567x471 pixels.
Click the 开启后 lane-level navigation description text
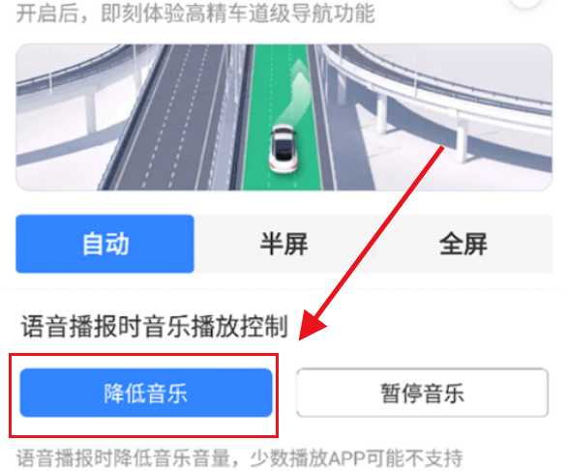[195, 14]
